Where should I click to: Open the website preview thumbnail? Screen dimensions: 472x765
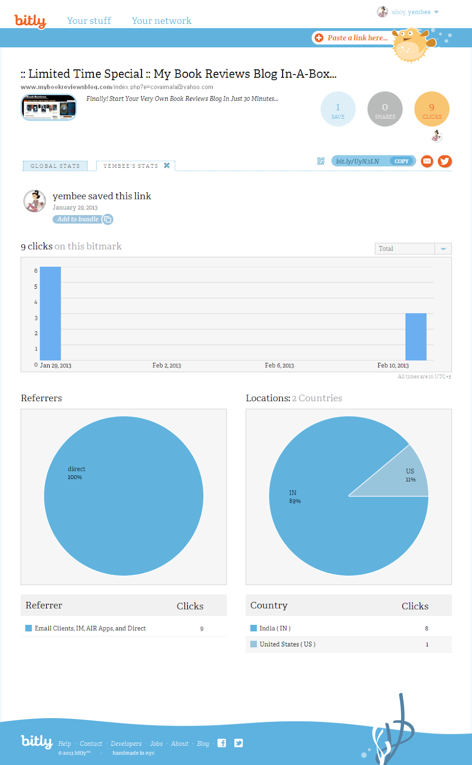click(x=49, y=108)
